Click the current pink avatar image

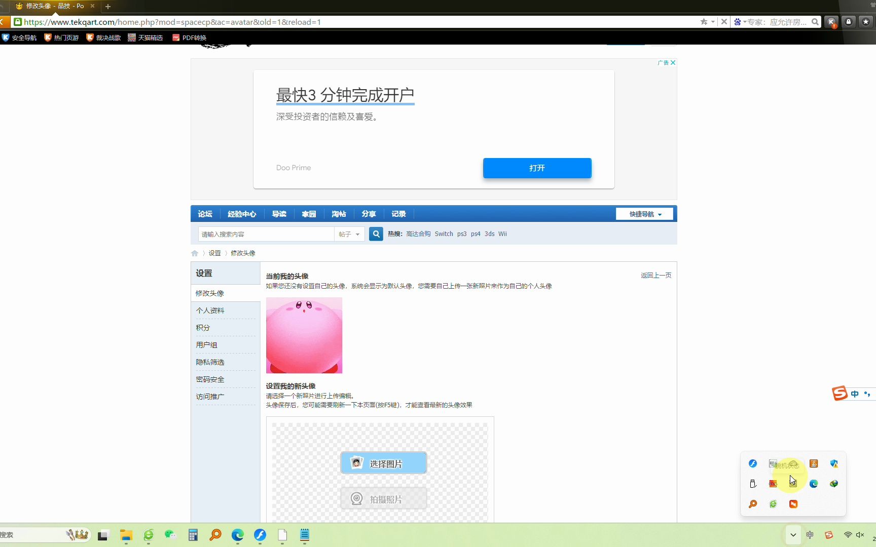(304, 335)
